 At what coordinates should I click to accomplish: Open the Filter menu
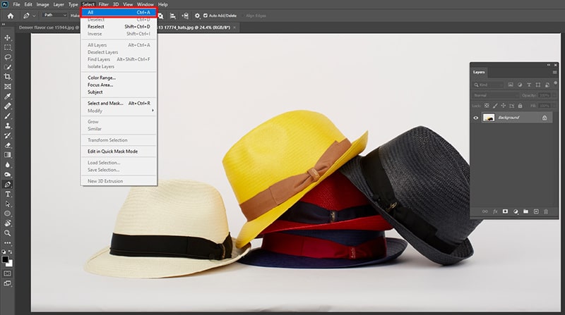[x=103, y=4]
